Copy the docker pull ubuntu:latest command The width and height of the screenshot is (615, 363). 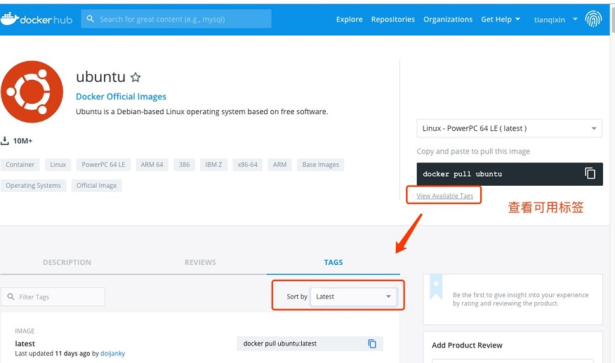coord(372,343)
